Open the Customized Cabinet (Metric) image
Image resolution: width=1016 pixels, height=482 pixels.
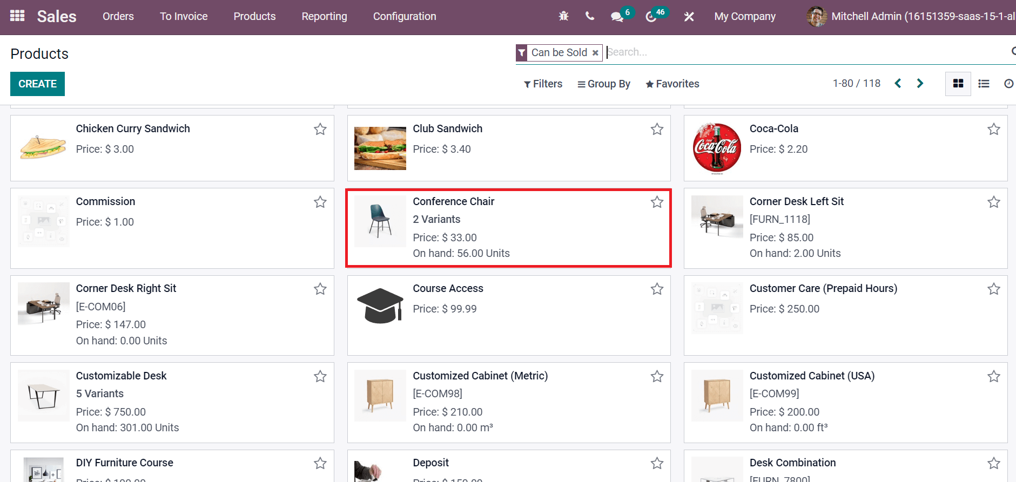click(x=380, y=396)
